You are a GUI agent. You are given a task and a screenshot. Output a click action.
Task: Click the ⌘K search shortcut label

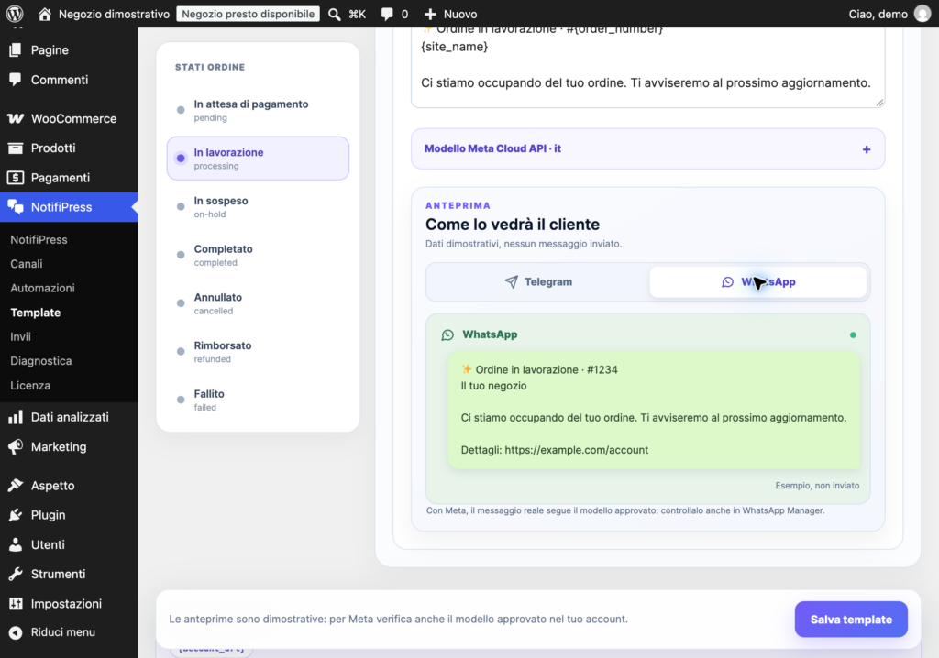(x=357, y=14)
